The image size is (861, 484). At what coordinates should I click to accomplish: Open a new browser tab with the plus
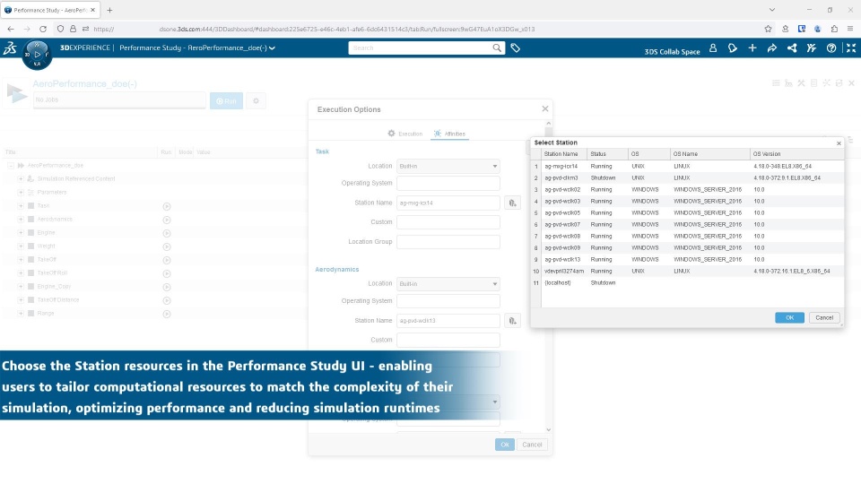109,10
